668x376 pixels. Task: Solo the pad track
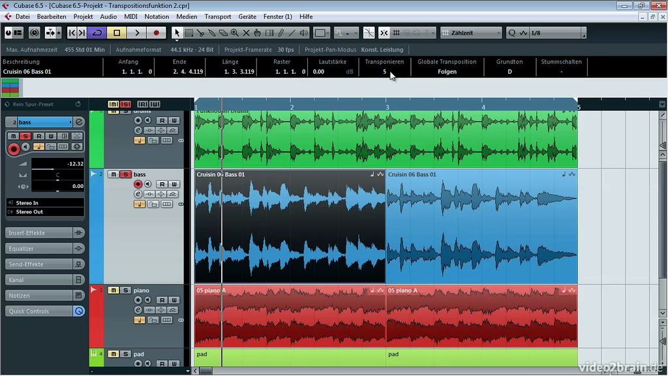[125, 354]
